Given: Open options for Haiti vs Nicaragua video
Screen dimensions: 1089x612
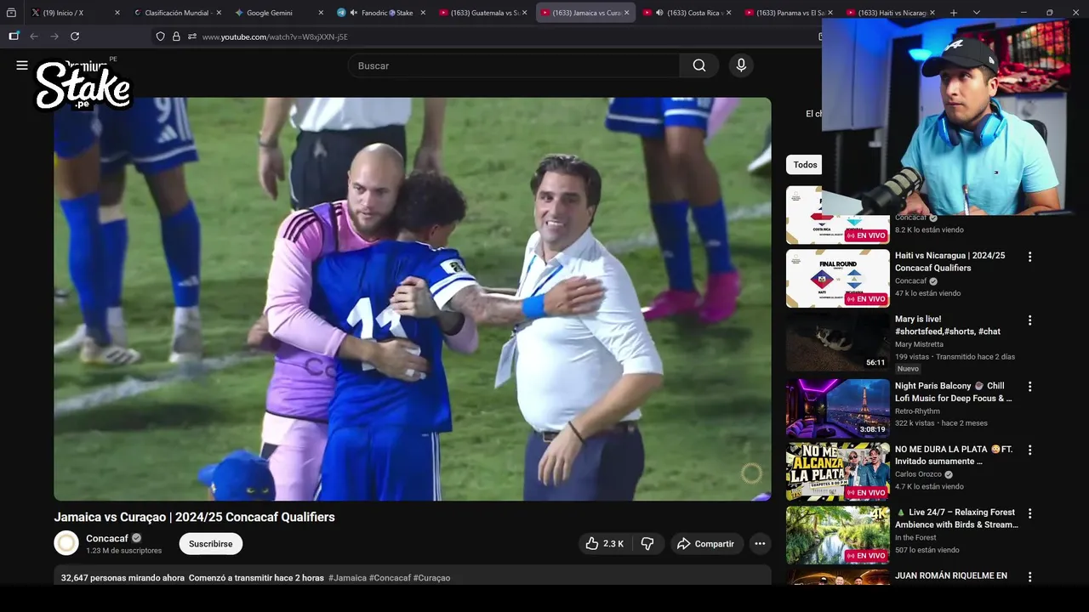Looking at the screenshot, I should coord(1029,257).
